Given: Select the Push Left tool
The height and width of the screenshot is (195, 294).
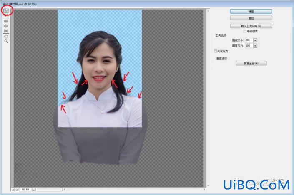Looking at the screenshot, I should click(6, 31).
